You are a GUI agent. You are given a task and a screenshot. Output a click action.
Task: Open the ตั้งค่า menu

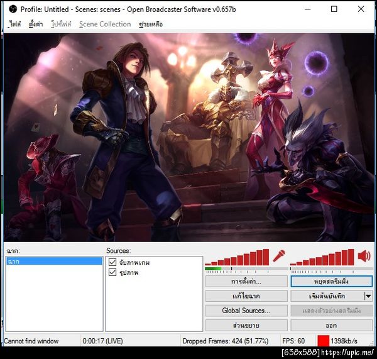(36, 24)
